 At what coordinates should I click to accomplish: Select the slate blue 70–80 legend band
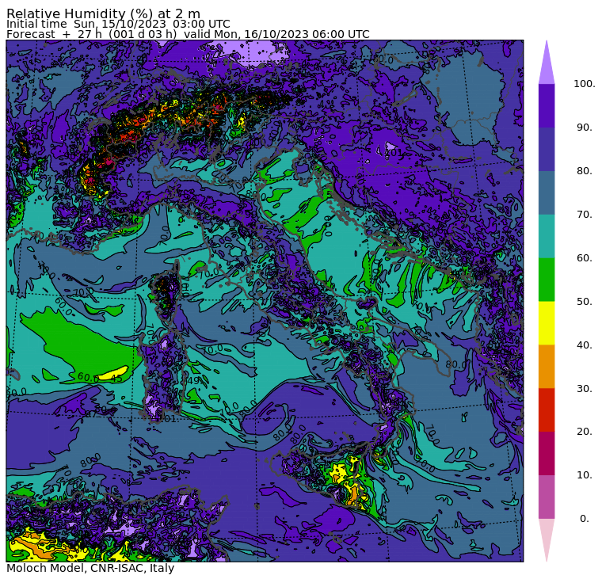[x=547, y=192]
